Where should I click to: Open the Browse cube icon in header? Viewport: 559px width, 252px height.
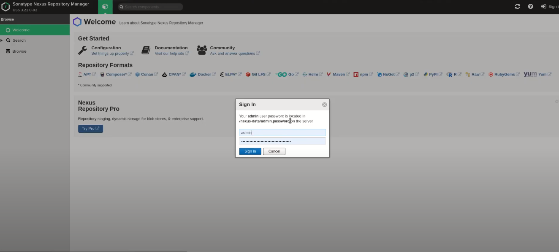(105, 7)
